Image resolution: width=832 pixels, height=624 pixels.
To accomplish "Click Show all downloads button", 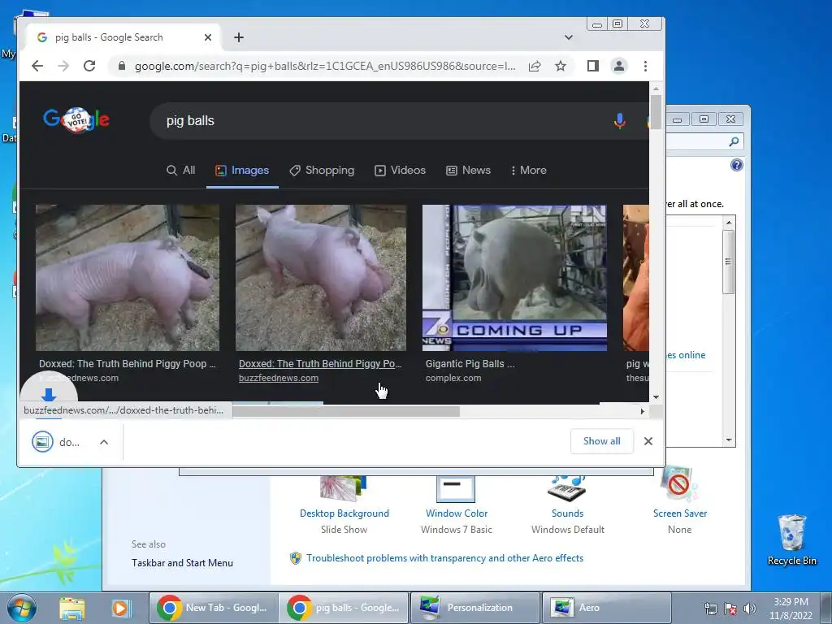I will [x=602, y=441].
